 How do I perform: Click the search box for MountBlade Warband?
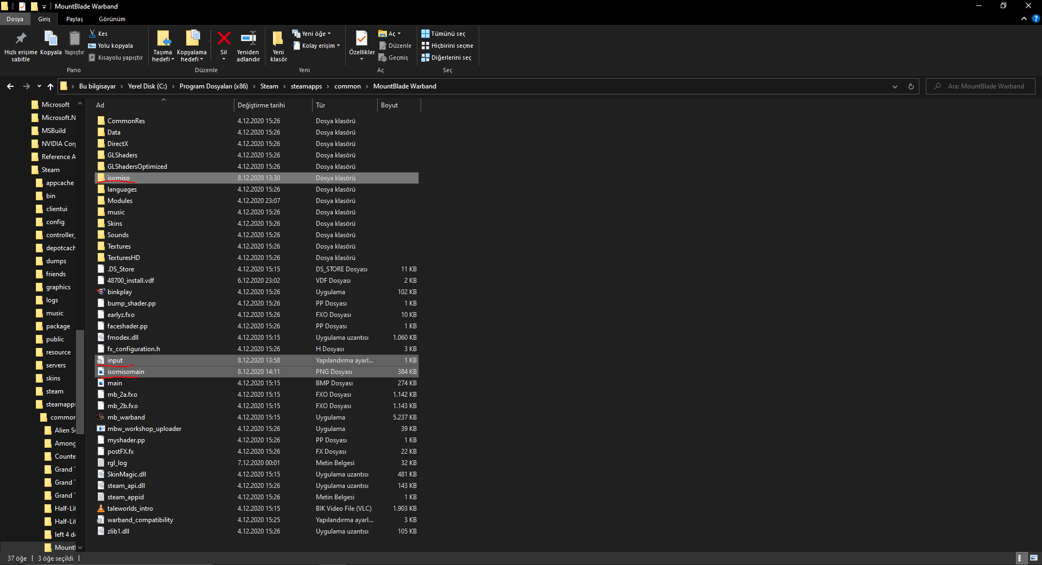[x=981, y=86]
